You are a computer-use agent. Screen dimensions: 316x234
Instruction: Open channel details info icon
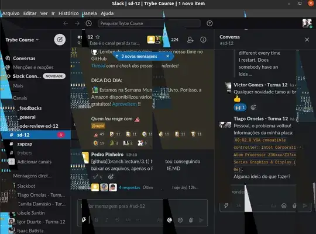[203, 40]
